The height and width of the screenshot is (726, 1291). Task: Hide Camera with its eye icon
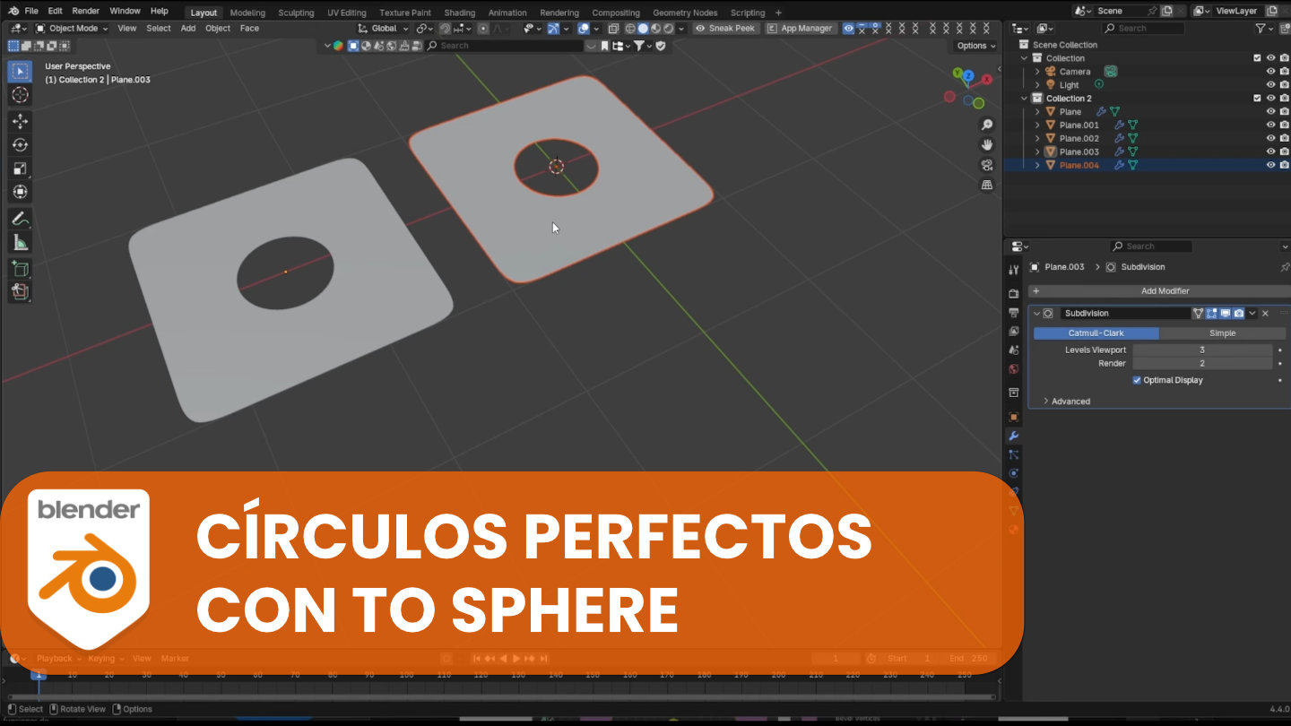(x=1270, y=72)
